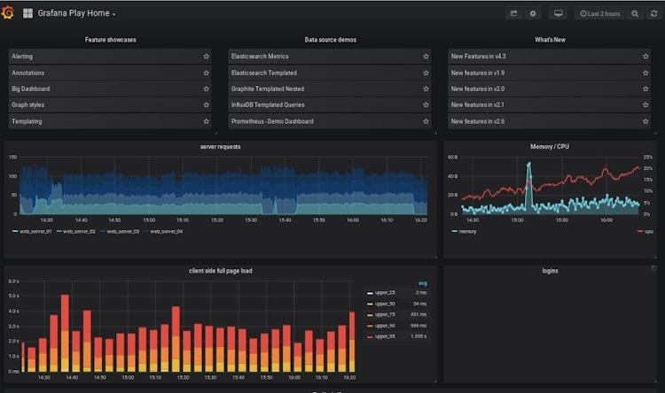Open the Grafana Play Home dashboard dropdown
The image size is (665, 393).
click(76, 13)
